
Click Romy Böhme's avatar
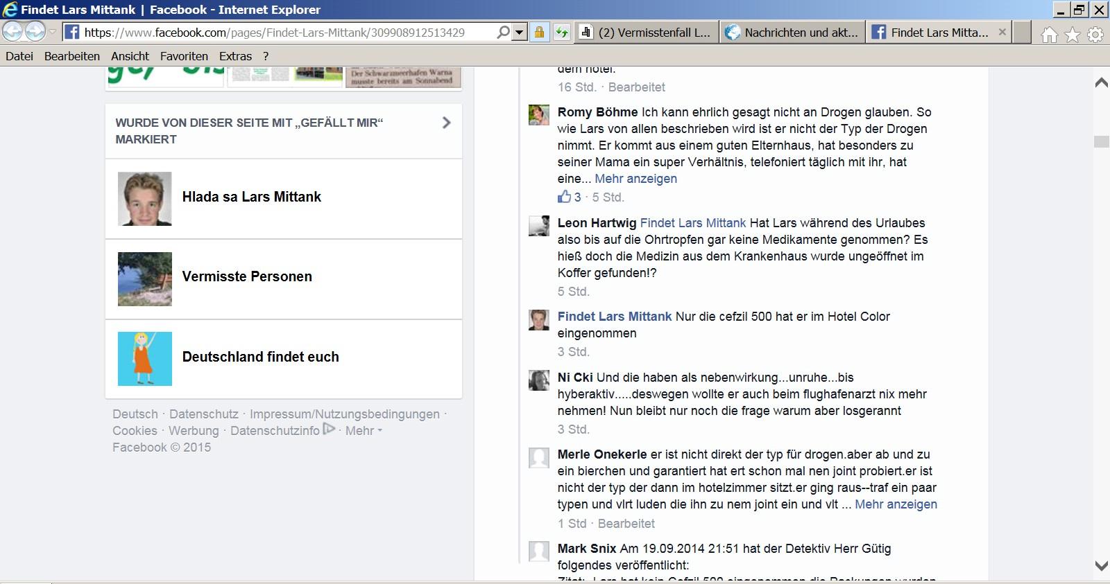coord(539,115)
